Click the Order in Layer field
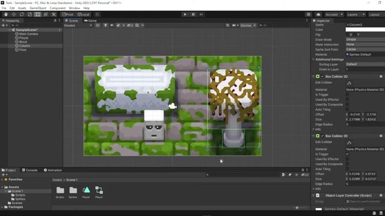This screenshot has width=385, height=216. (365, 70)
